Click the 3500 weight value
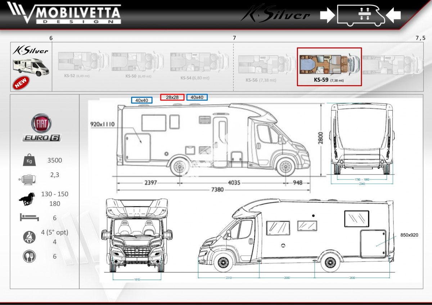 coord(55,160)
